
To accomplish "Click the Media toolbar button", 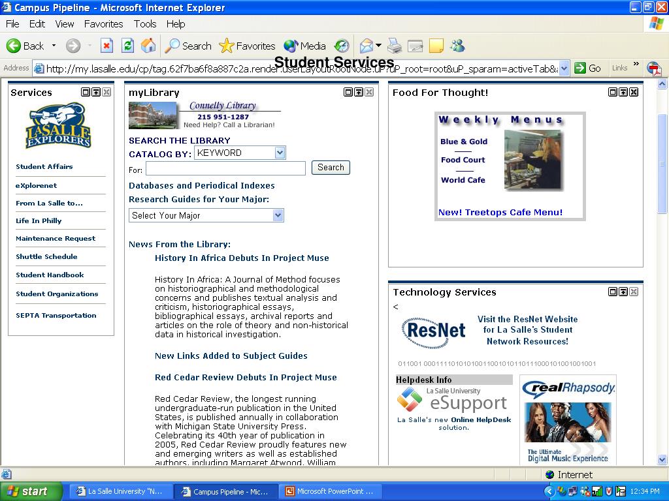I will tap(304, 46).
